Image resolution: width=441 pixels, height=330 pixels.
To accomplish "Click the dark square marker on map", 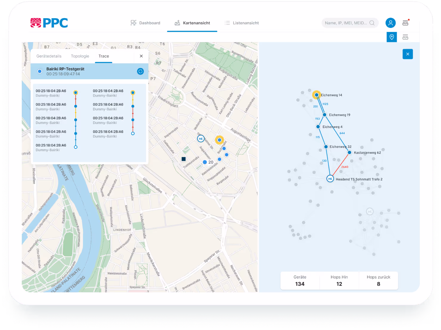I will tap(184, 159).
